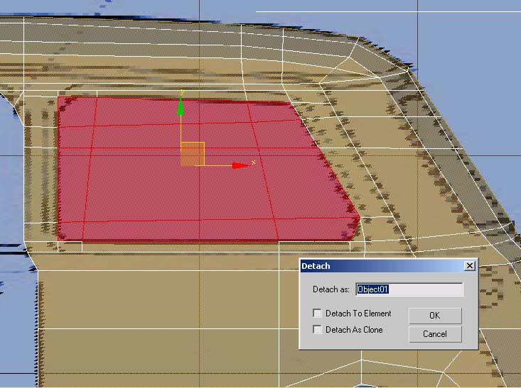Grab the green Y-axis gizmo arrow
Image resolution: width=521 pixels, height=388 pixels.
(181, 107)
